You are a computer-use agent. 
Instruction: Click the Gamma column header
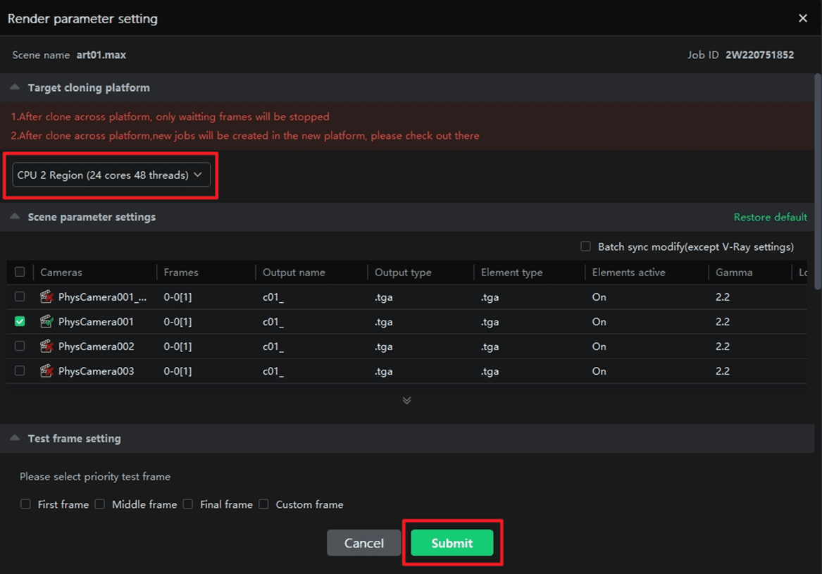734,273
